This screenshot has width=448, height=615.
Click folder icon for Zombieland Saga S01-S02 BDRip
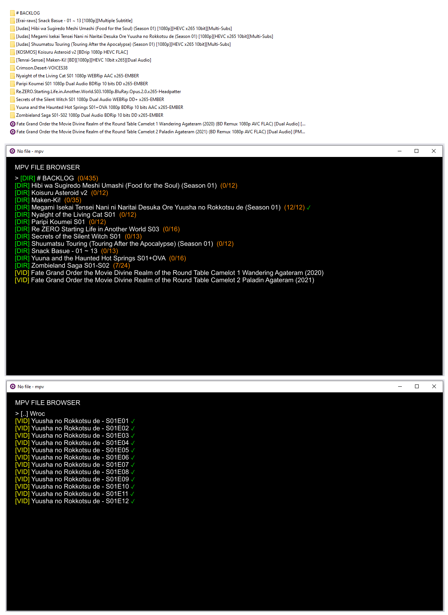[12, 116]
